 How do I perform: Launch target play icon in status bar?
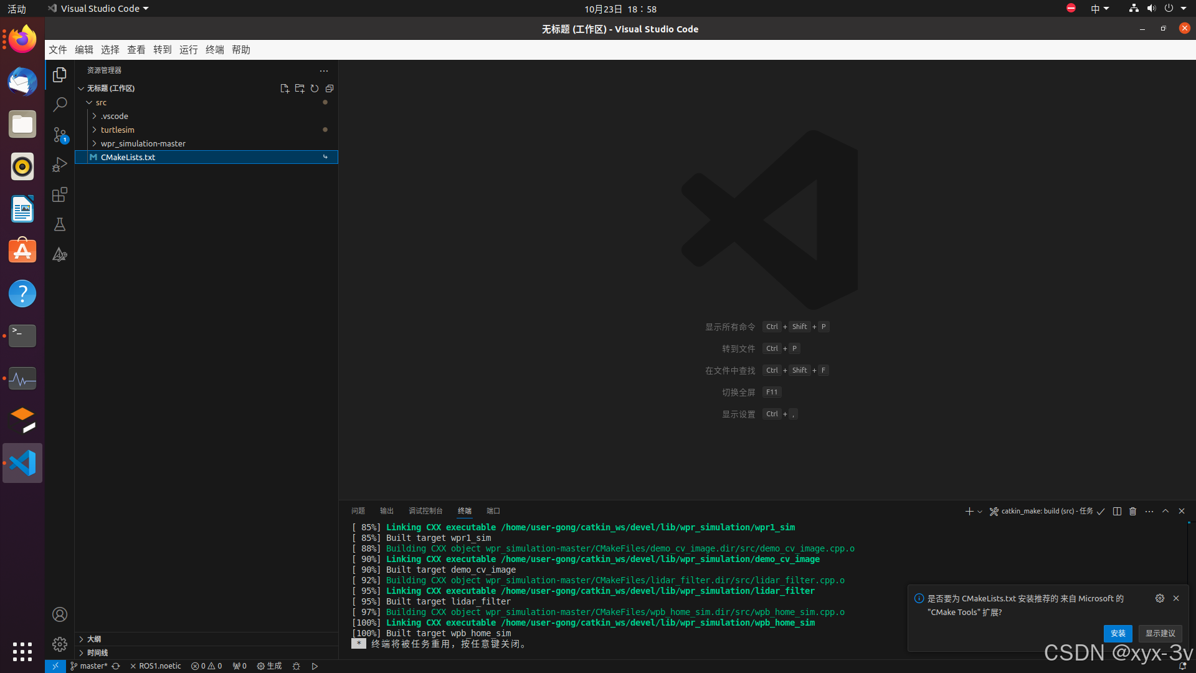[x=315, y=666]
